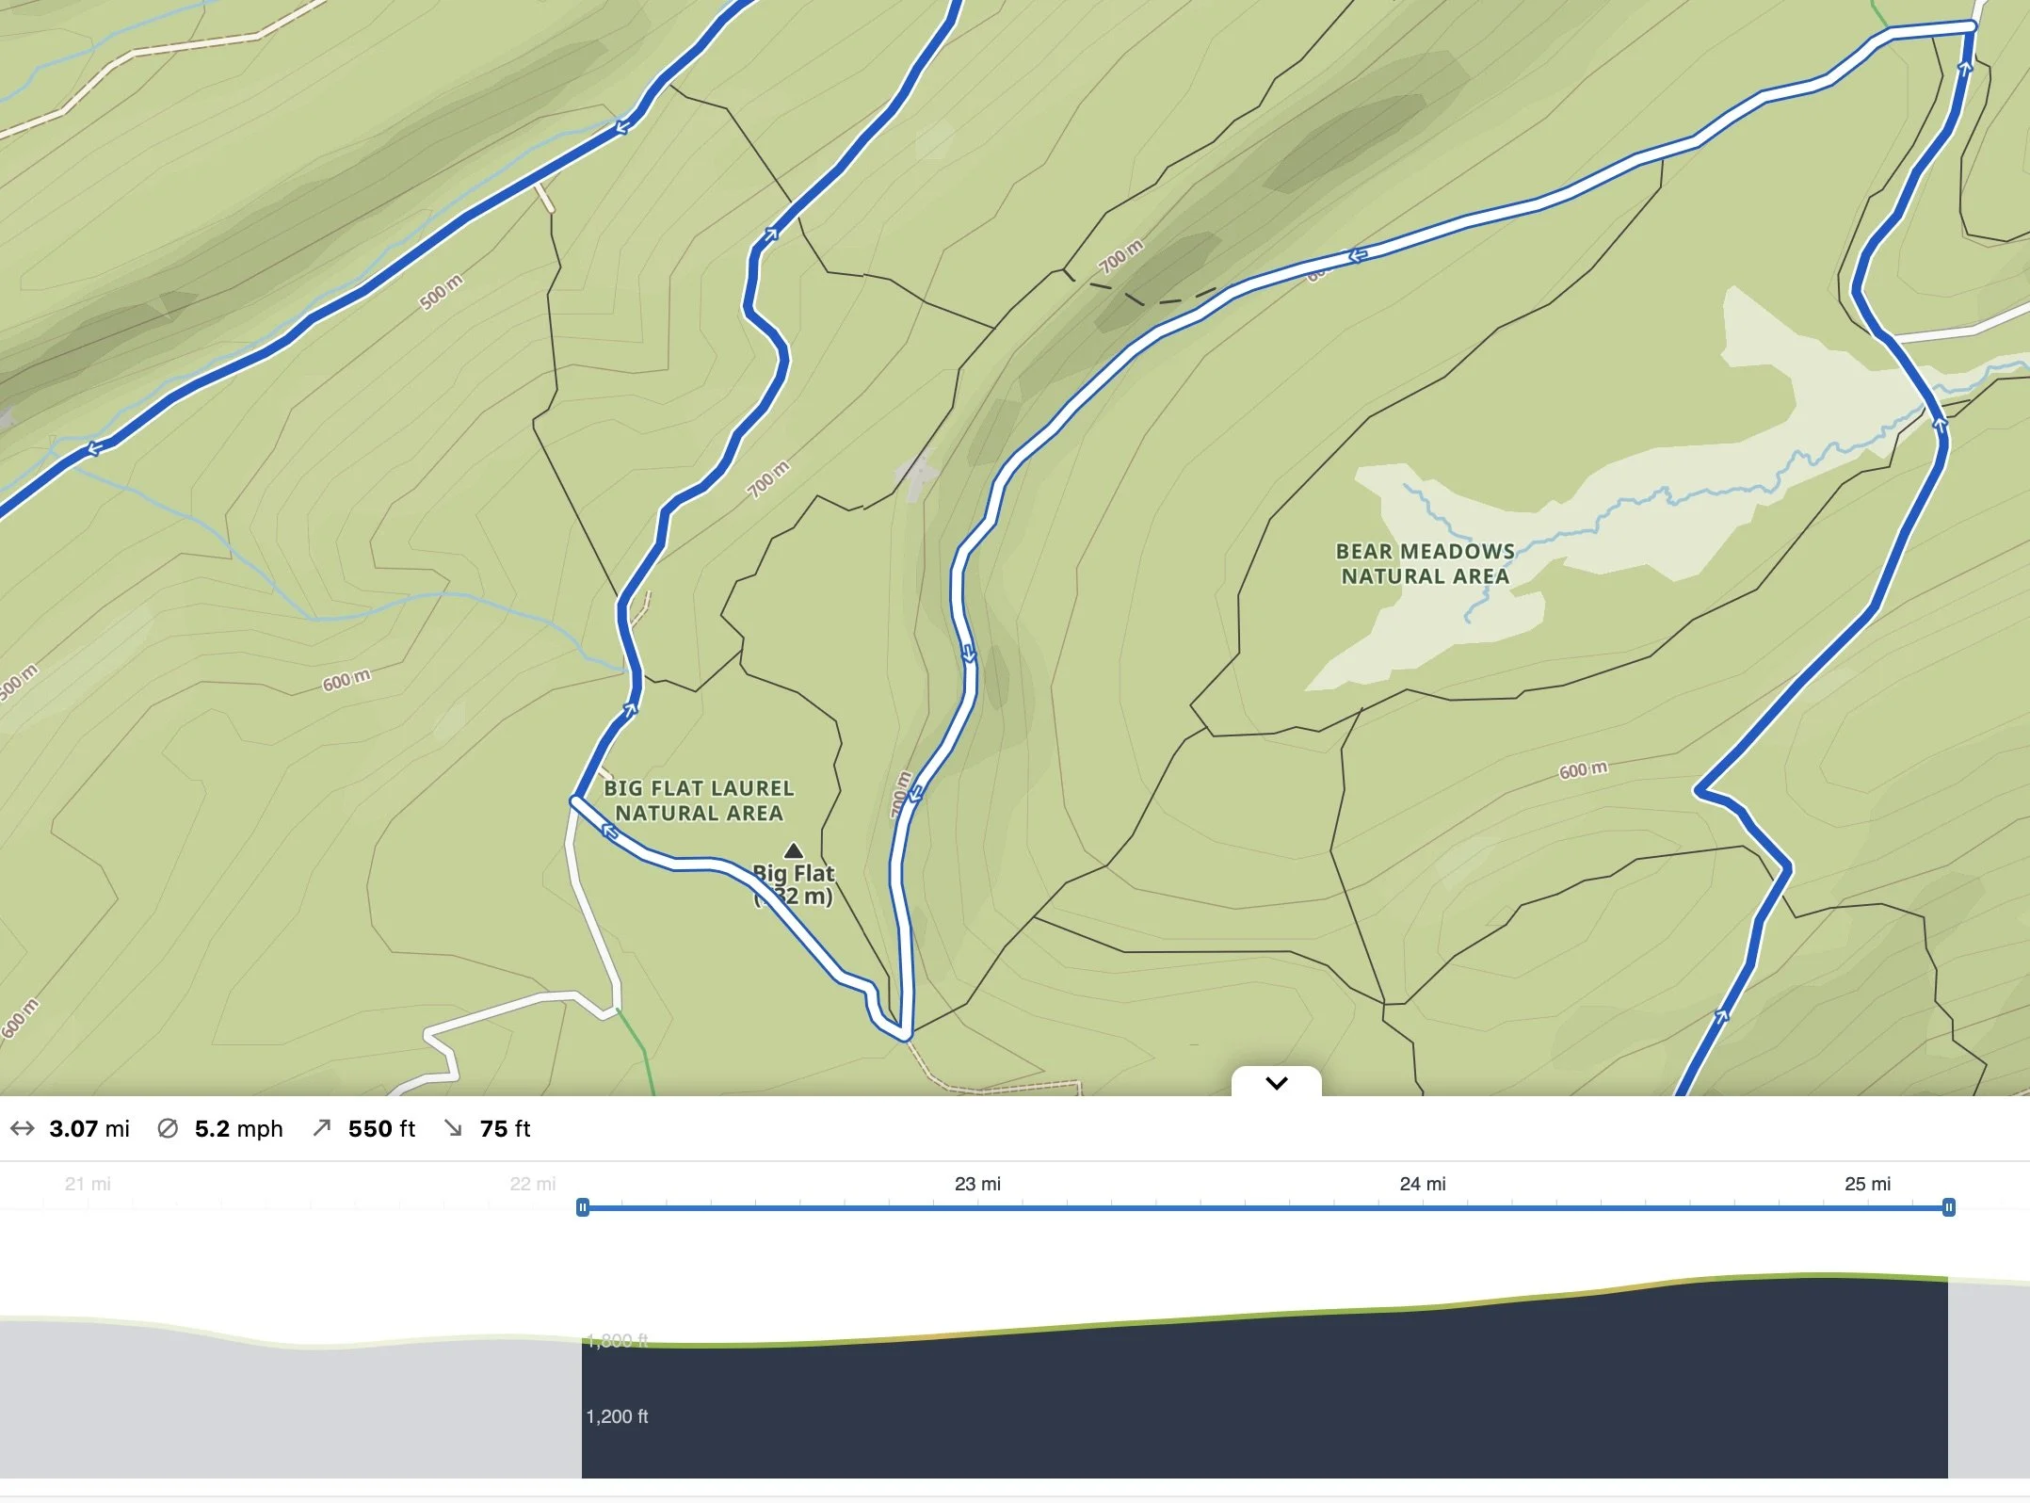Click a directional arrow on the route line
Screen dimensions: 2030x1503
pyautogui.click(x=967, y=652)
